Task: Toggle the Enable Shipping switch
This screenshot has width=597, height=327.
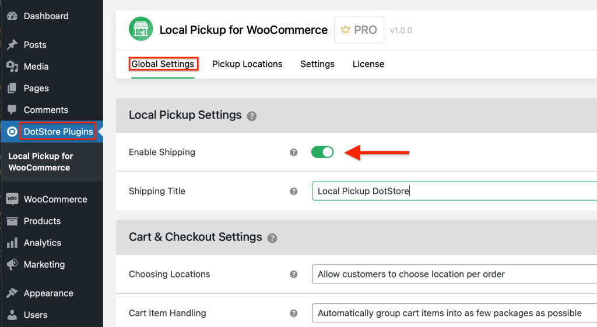Action: point(322,152)
